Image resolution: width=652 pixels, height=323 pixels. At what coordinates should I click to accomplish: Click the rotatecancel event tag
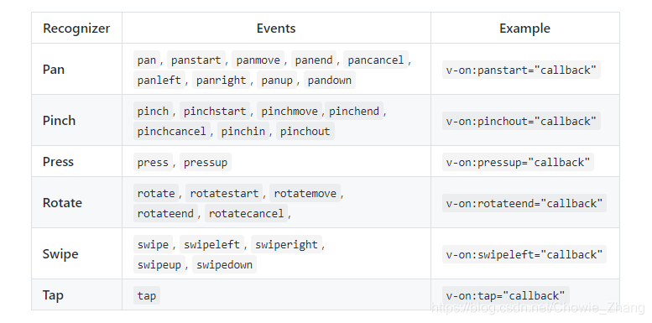click(246, 213)
